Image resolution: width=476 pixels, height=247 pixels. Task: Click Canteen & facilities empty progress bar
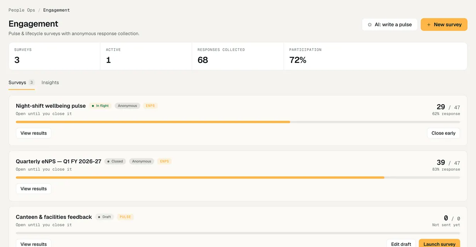pyautogui.click(x=238, y=233)
